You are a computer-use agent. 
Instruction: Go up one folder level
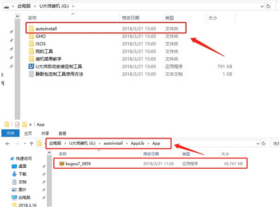click(x=31, y=143)
